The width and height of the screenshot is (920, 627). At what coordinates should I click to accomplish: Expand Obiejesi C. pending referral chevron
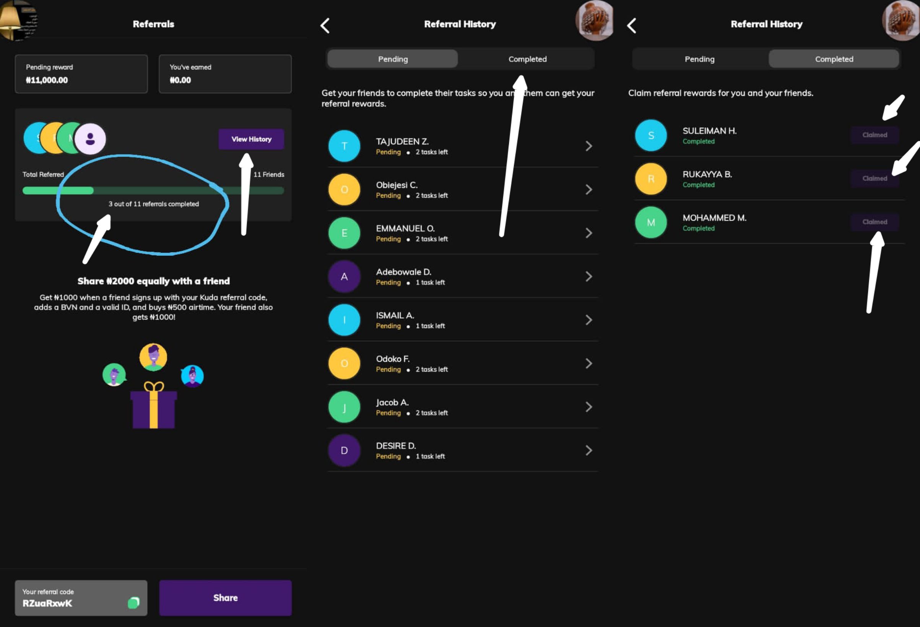[x=588, y=190]
